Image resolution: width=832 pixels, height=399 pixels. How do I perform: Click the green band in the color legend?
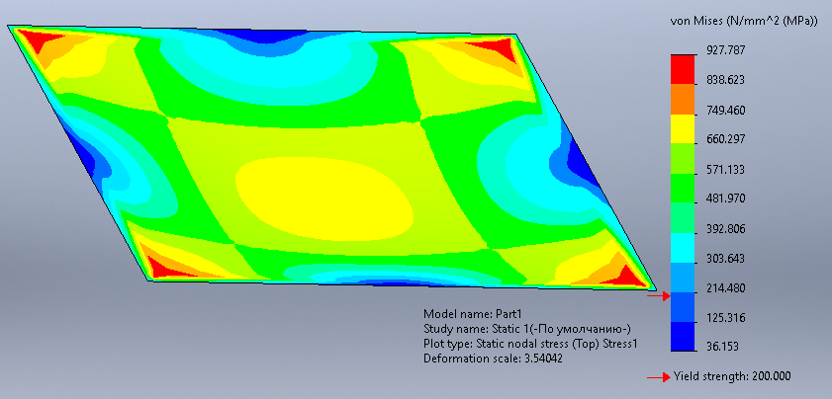[683, 186]
